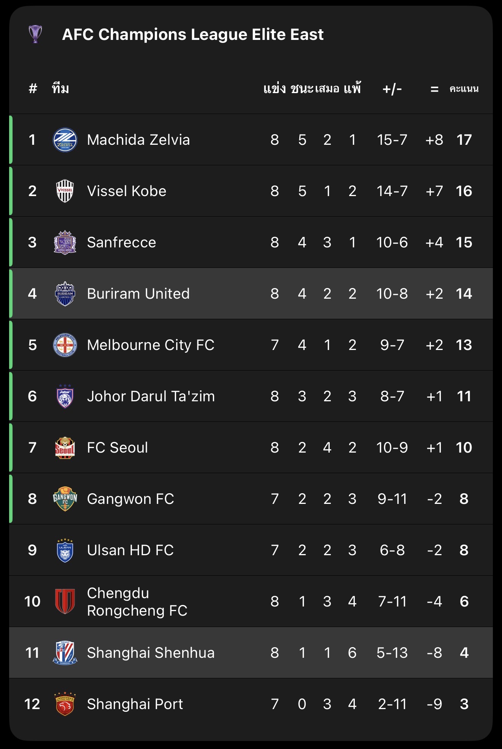Image resolution: width=502 pixels, height=749 pixels.
Task: Open Machida Zelvia club crest
Action: [x=65, y=140]
